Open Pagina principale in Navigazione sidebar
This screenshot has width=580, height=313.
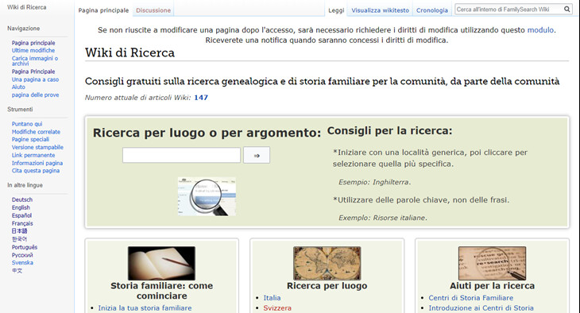(x=33, y=43)
